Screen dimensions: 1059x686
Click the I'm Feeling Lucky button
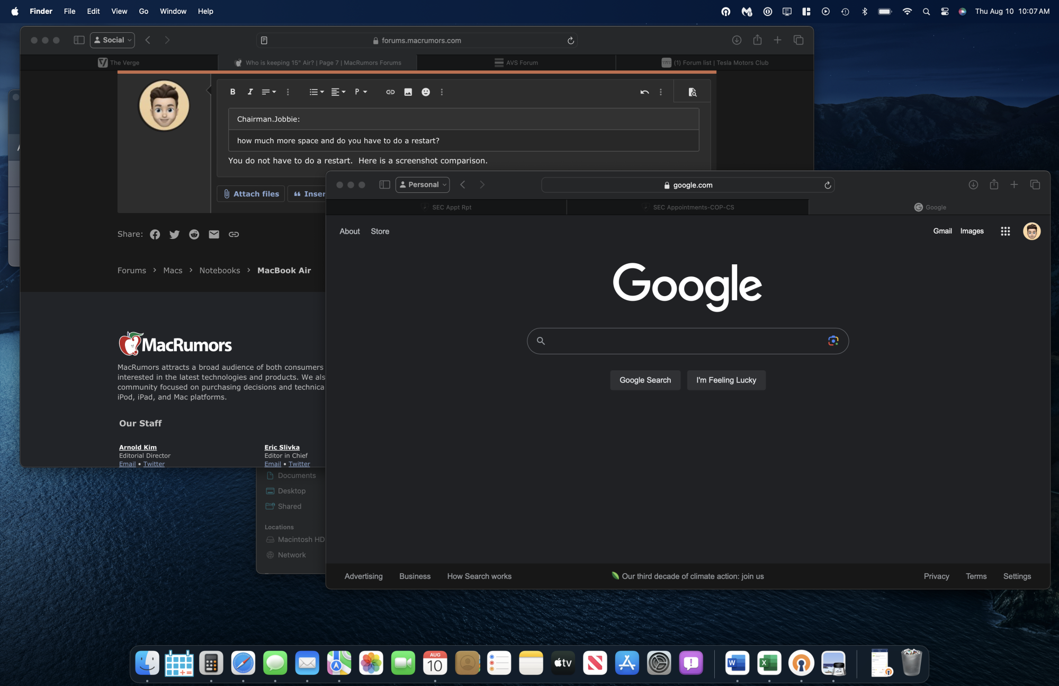(726, 380)
